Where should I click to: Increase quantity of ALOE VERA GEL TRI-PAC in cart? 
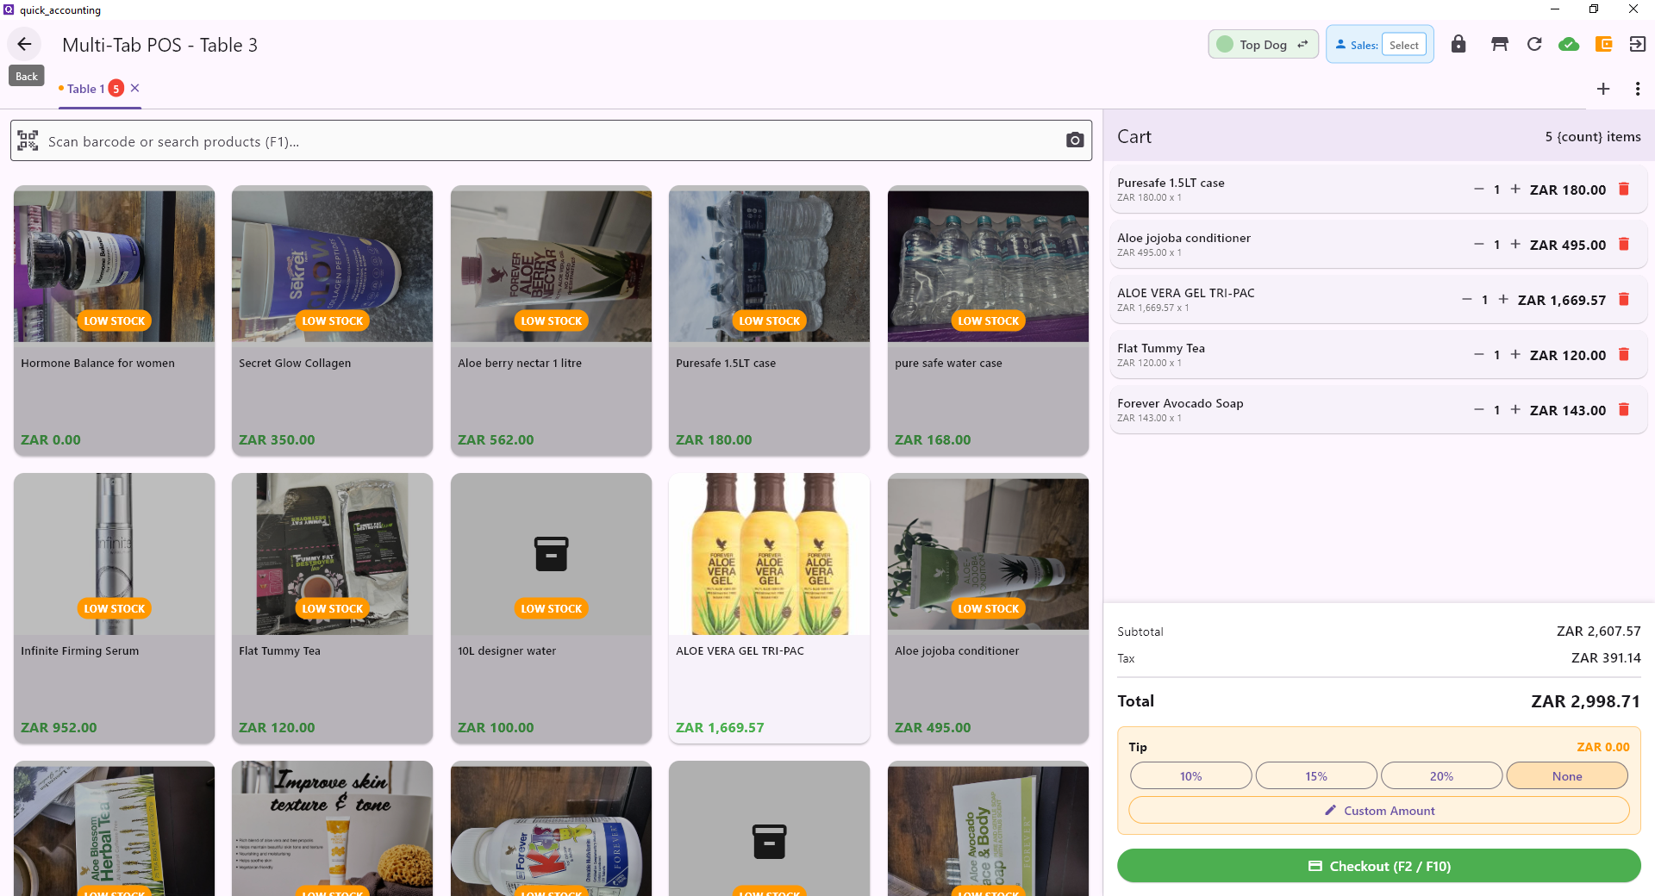1503,299
